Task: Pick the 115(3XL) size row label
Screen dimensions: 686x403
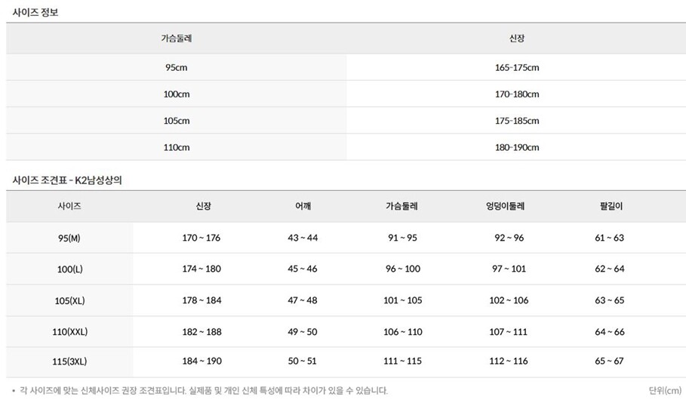Action: pyautogui.click(x=69, y=362)
